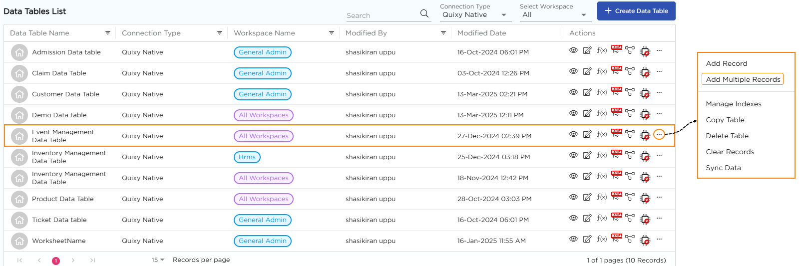Click the filter icon in Data Table Name header
The width and height of the screenshot is (804, 266).
coord(107,33)
